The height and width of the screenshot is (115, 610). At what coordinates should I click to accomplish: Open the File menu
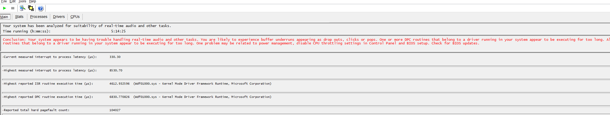(x=4, y=1)
